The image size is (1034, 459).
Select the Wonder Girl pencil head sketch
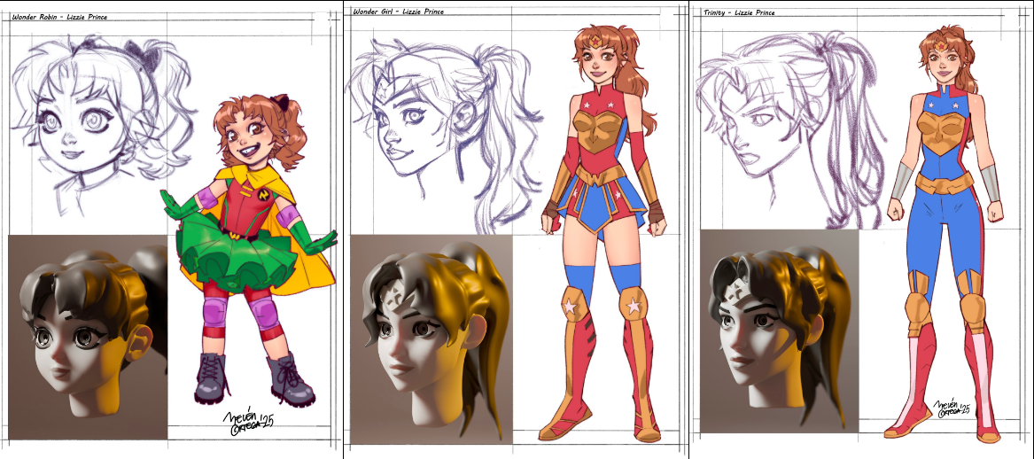pyautogui.click(x=443, y=136)
